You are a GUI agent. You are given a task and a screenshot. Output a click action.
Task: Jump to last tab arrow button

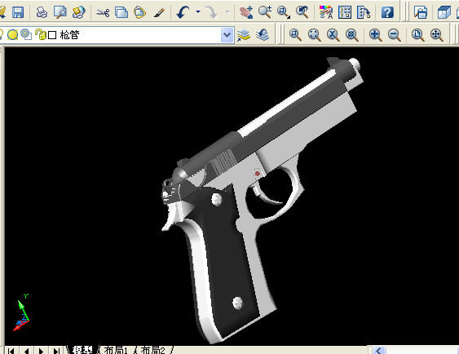(x=56, y=351)
